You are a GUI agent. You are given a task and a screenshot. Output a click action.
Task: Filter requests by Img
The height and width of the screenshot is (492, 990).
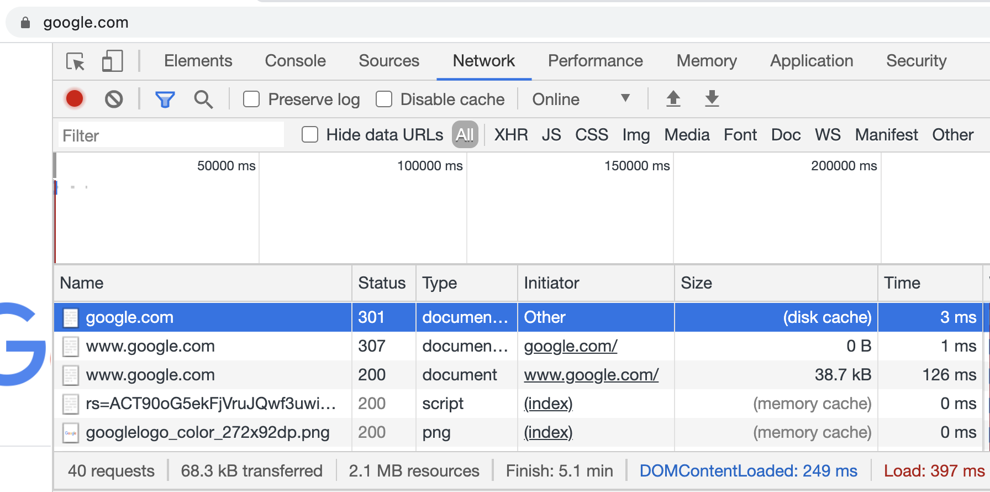pos(636,135)
